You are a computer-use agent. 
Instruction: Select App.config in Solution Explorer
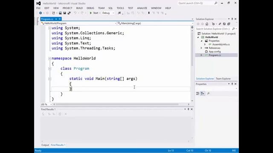215,52
